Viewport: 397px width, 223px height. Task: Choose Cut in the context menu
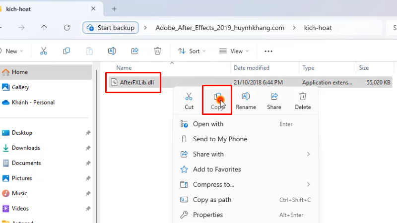(189, 101)
